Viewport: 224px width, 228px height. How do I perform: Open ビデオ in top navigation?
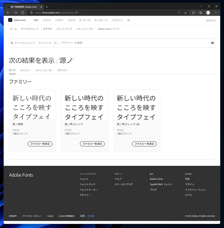click(x=71, y=20)
